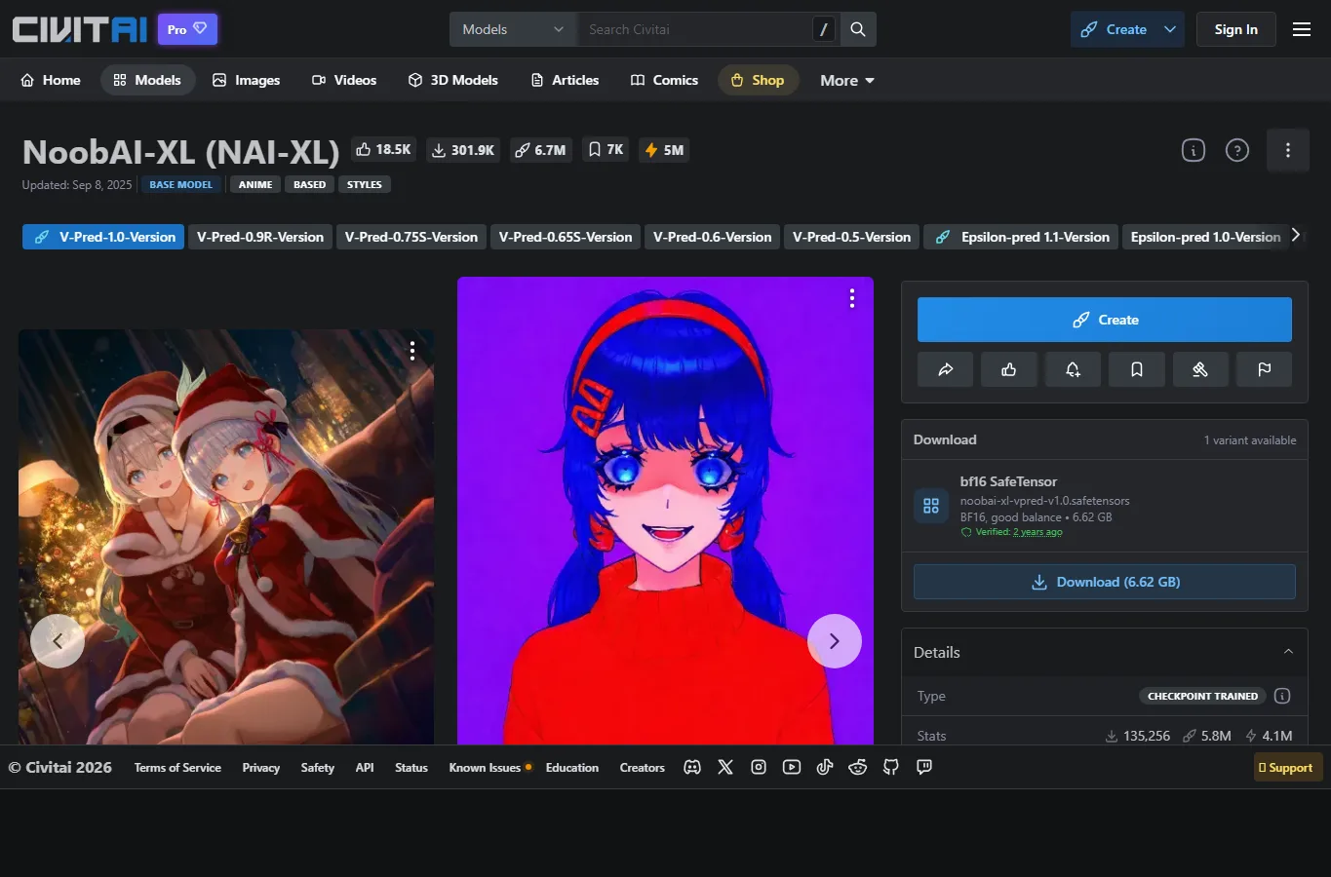Open the model info circle icon beside title
1331x877 pixels.
pos(1194,150)
